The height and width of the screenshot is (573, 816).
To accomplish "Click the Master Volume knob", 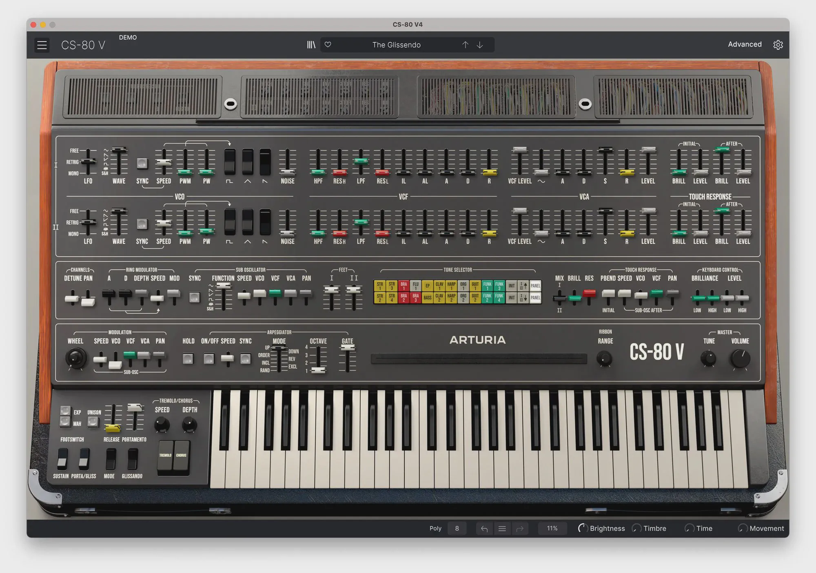I will (740, 359).
